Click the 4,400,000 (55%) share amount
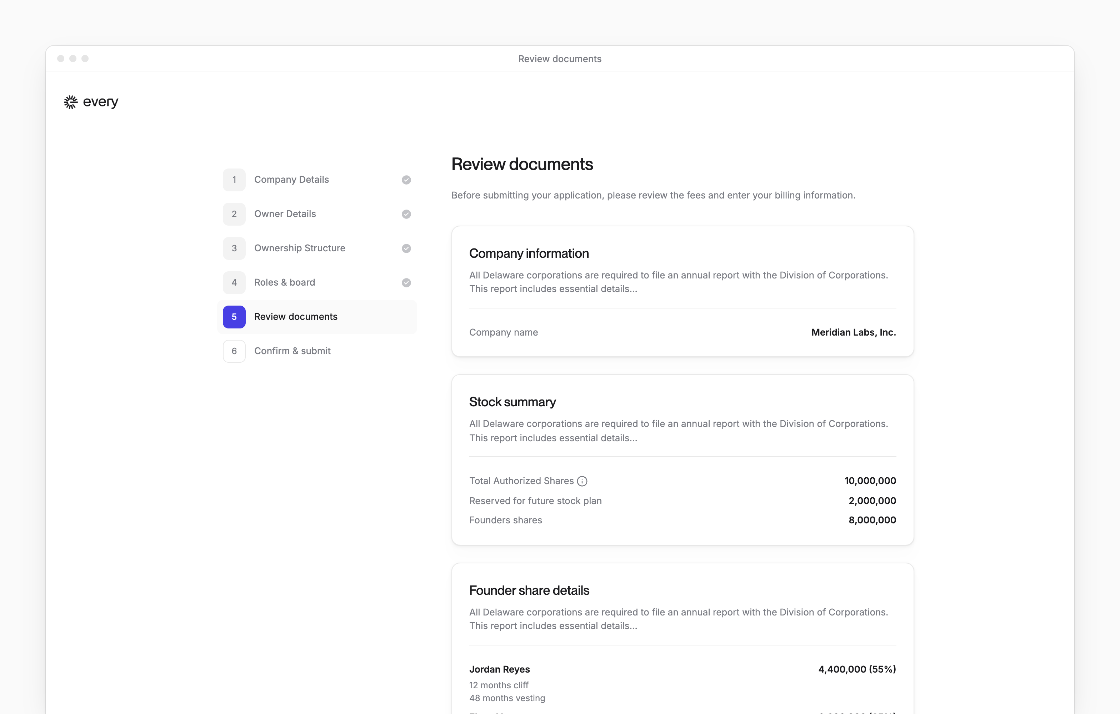1120x714 pixels. click(857, 669)
